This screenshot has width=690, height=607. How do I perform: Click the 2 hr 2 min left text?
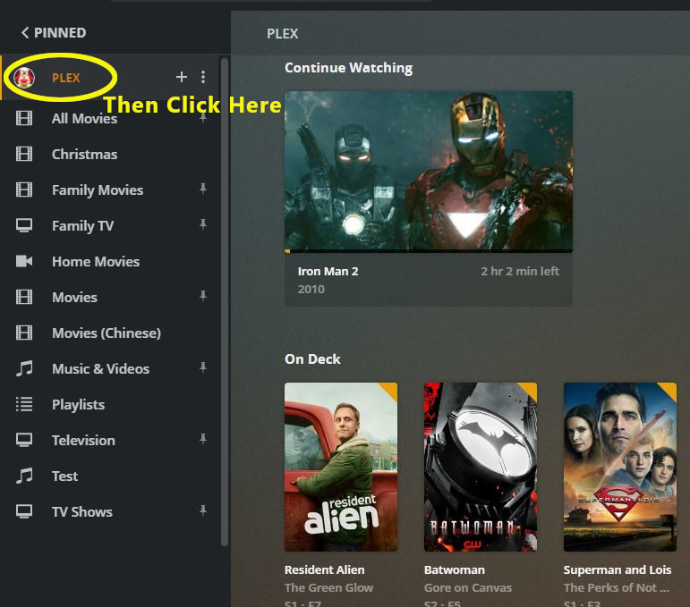(520, 272)
